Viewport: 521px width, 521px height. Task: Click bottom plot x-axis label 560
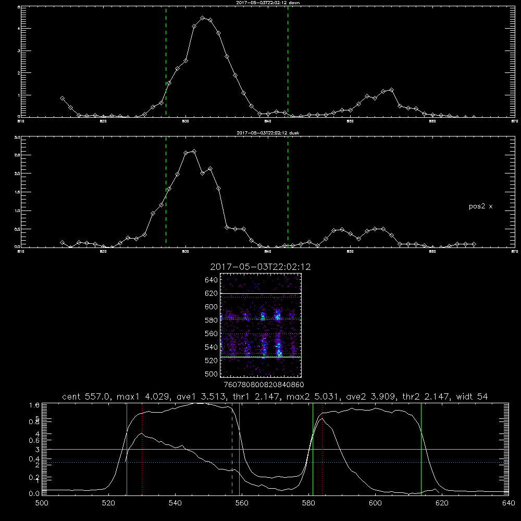click(x=242, y=503)
